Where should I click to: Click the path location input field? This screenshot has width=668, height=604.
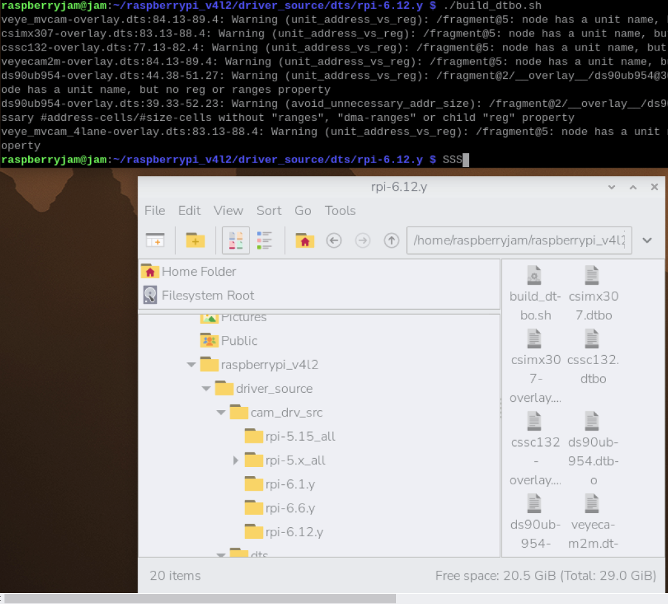pyautogui.click(x=518, y=241)
